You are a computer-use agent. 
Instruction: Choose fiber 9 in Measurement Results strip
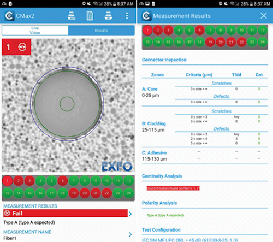(231, 30)
